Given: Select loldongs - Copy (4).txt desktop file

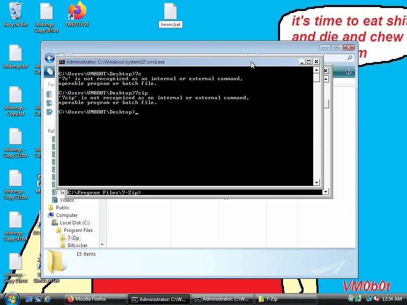Looking at the screenshot, I should click(16, 226).
